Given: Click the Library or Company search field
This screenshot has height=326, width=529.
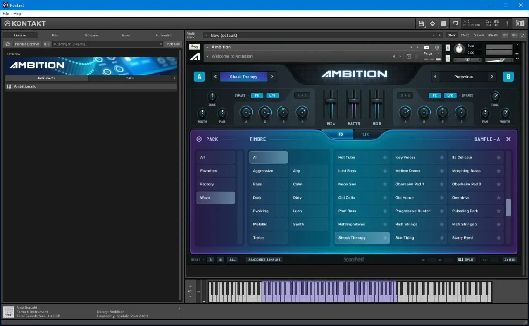Looking at the screenshot, I should tap(107, 44).
